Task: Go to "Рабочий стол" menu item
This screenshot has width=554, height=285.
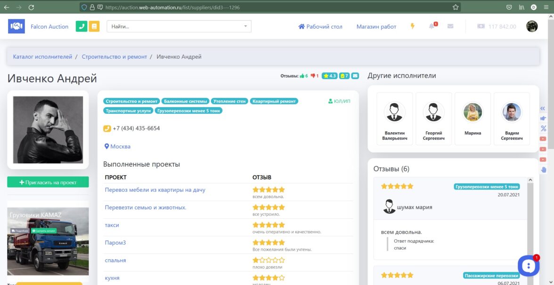Action: [x=320, y=27]
